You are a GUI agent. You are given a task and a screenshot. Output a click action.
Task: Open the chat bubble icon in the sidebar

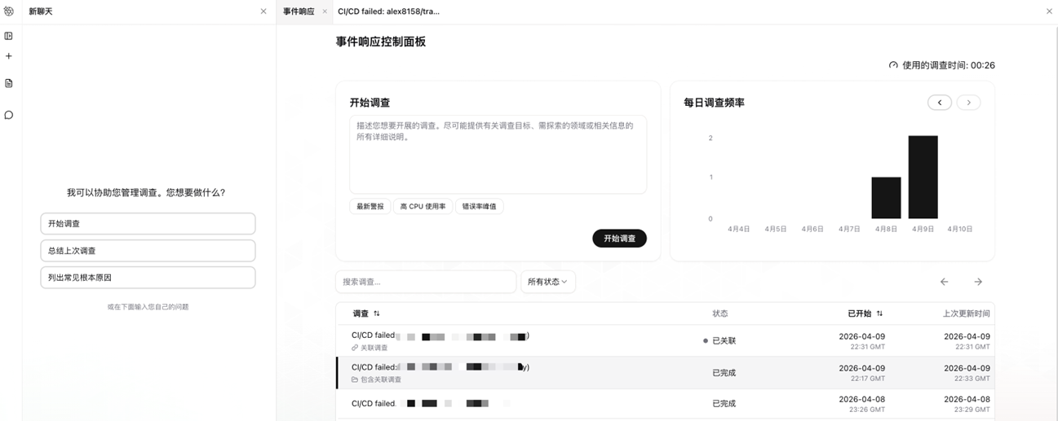point(9,115)
